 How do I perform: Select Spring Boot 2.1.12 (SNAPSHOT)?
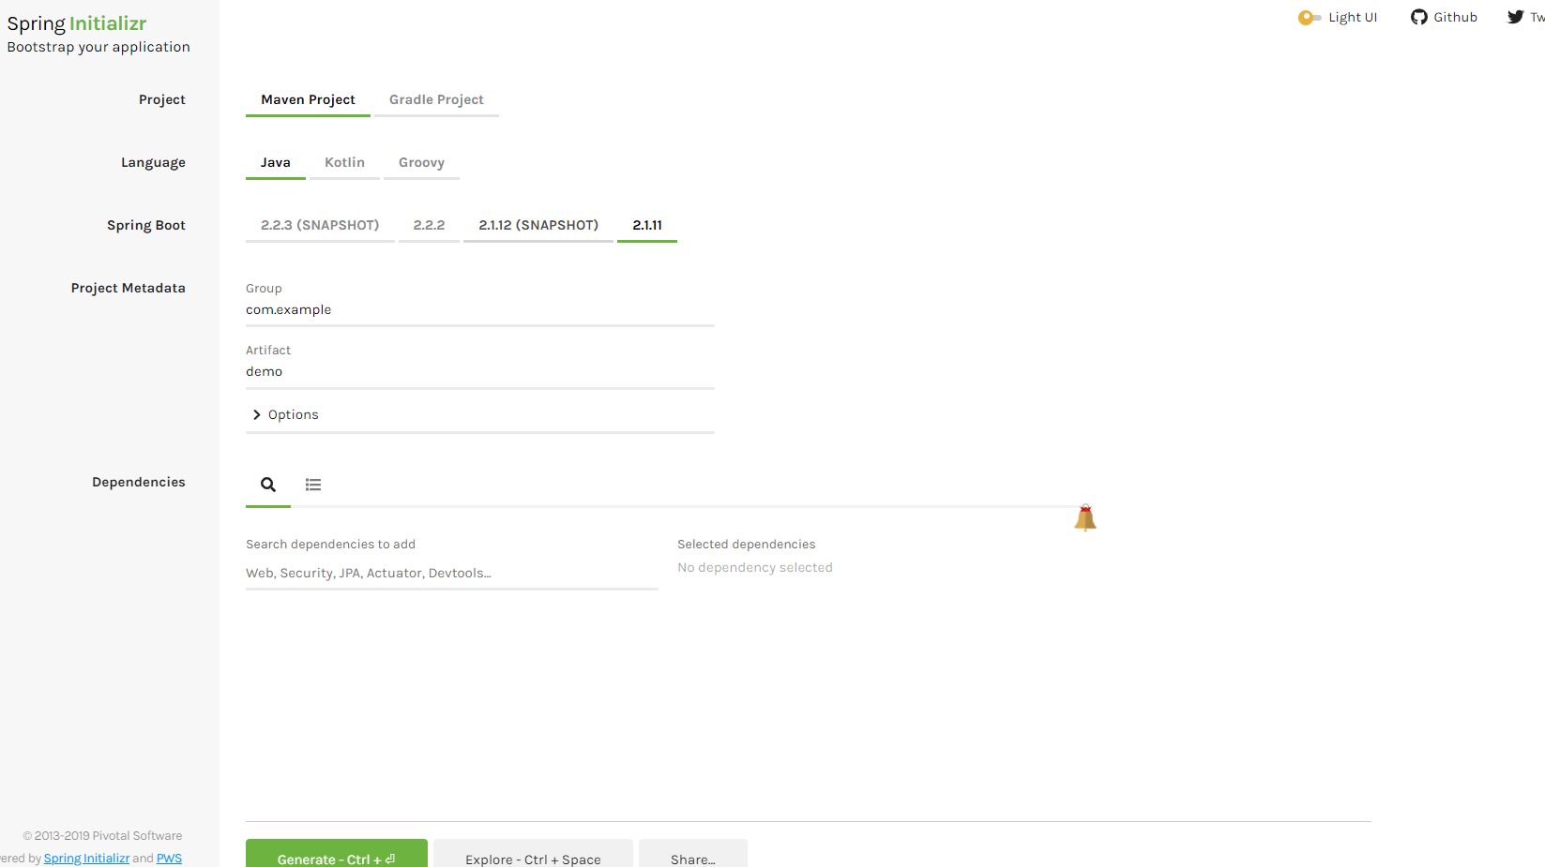pos(538,226)
